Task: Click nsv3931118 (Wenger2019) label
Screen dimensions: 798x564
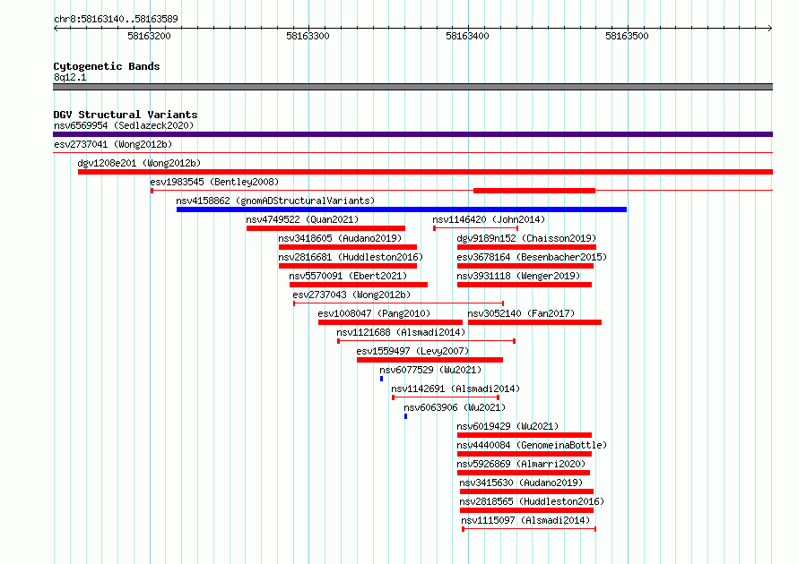Action: [x=518, y=276]
